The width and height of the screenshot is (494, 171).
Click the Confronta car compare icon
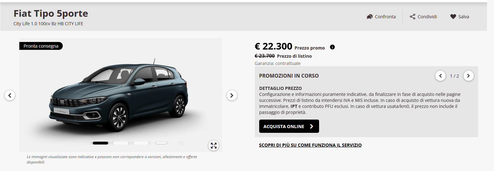pos(369,17)
